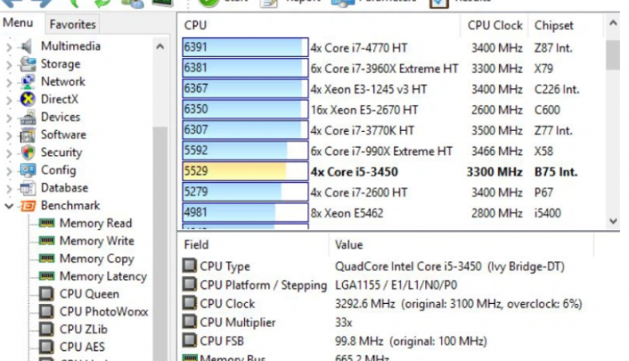Switch to the Favorites tab
Viewport: 629px width, 361px height.
(x=71, y=24)
